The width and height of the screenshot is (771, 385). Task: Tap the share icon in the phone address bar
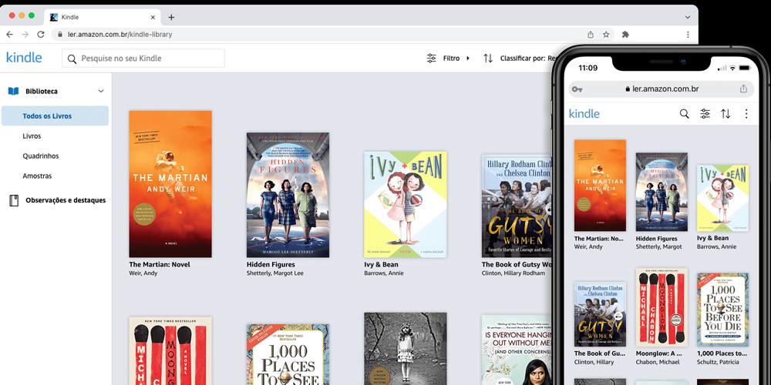click(x=743, y=89)
